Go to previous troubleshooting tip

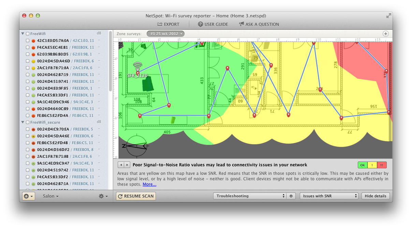pyautogui.click(x=121, y=165)
